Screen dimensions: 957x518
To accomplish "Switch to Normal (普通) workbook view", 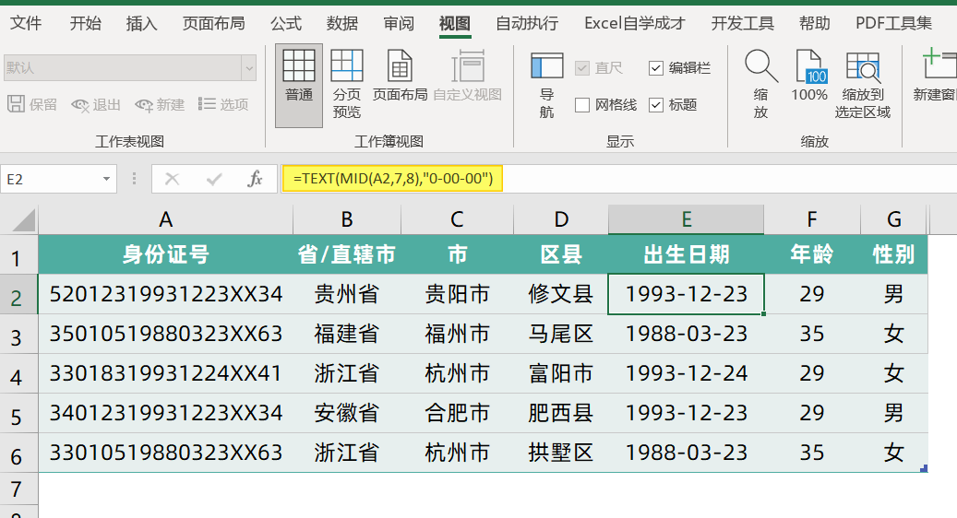I will [x=298, y=86].
